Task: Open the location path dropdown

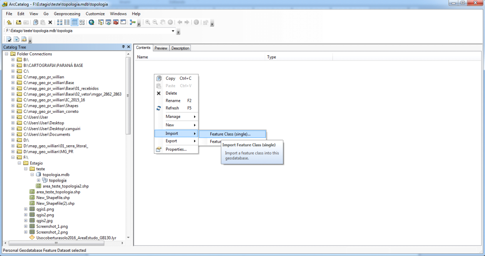Action: pos(173,31)
